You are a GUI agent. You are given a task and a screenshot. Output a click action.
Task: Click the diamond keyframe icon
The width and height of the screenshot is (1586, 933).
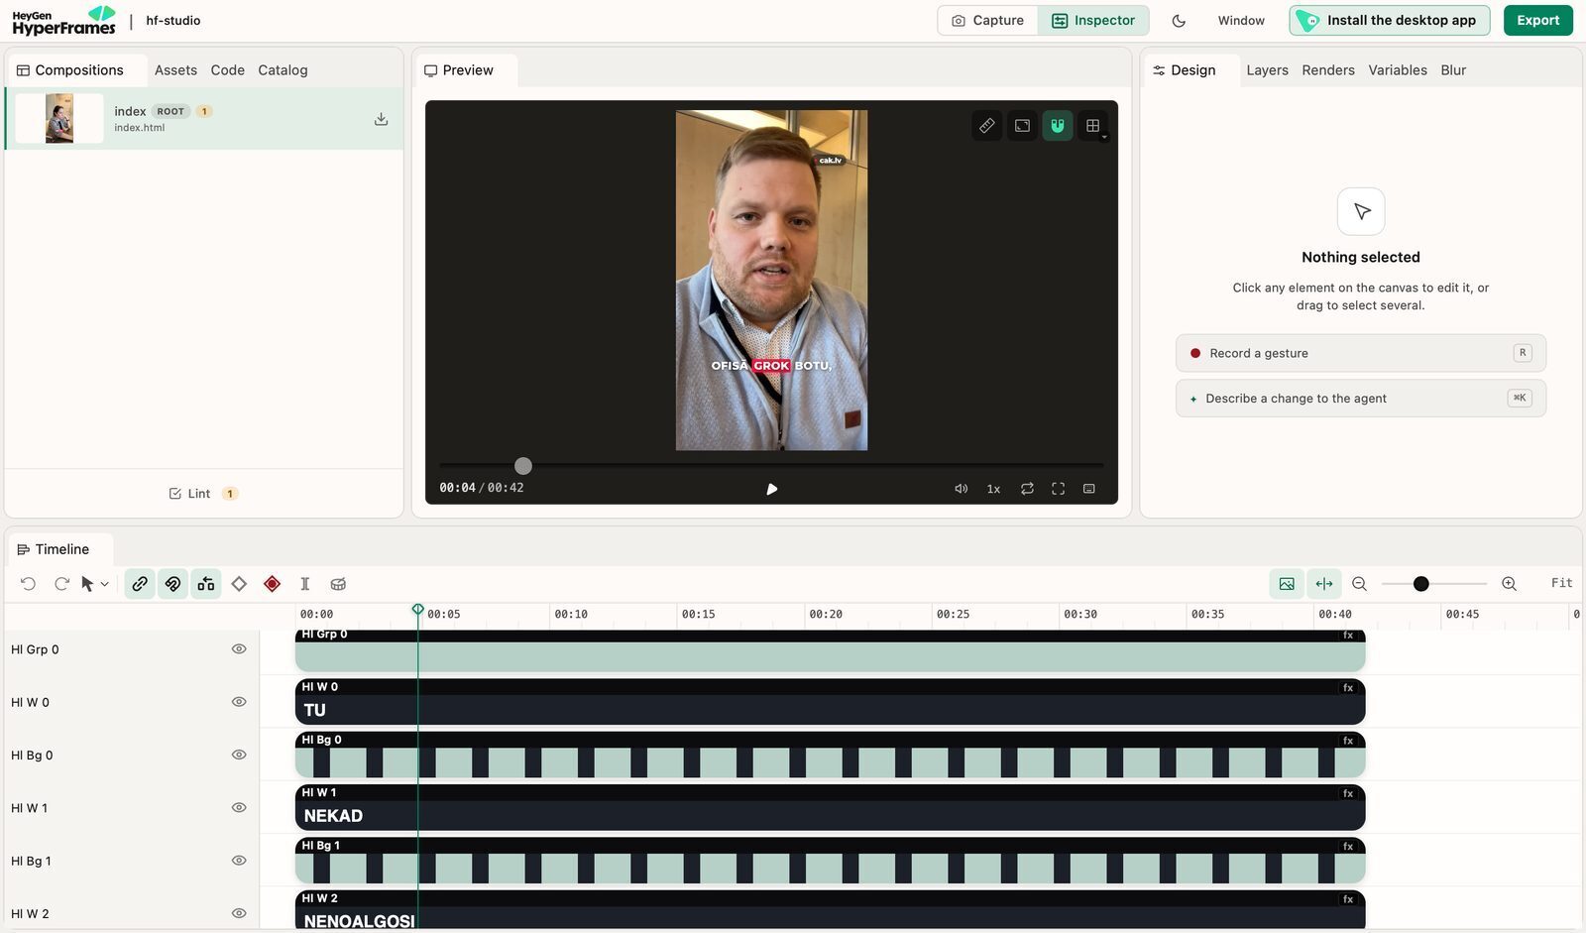click(239, 584)
